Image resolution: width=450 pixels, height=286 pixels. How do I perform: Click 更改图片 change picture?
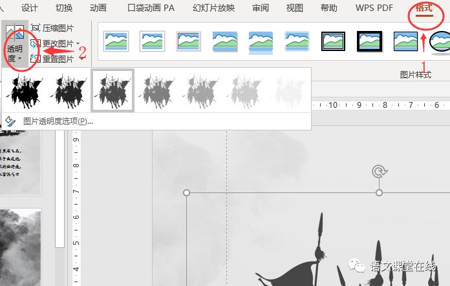point(52,43)
